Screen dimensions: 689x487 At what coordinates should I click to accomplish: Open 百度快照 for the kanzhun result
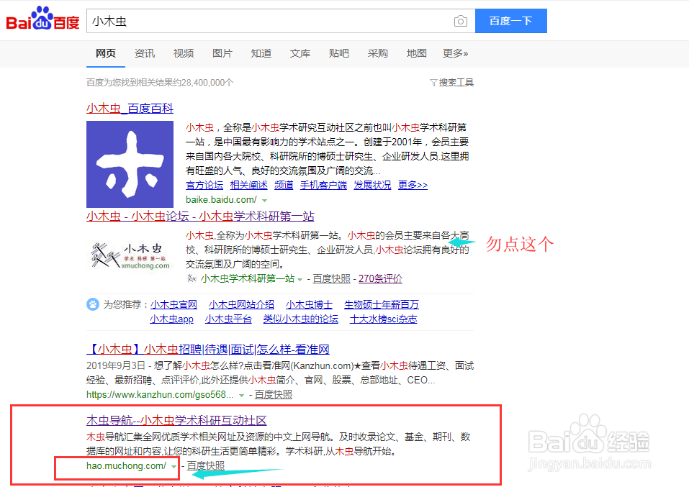click(274, 394)
